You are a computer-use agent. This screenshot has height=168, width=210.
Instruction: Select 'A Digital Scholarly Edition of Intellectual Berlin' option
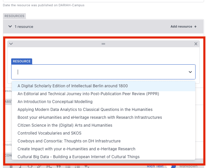[x=73, y=86]
